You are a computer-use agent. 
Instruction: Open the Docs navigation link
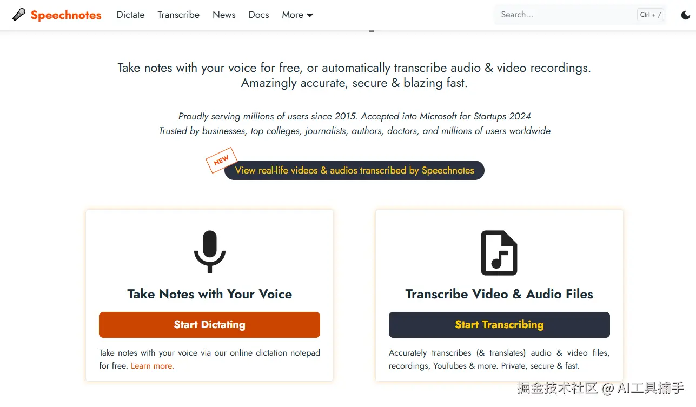258,15
